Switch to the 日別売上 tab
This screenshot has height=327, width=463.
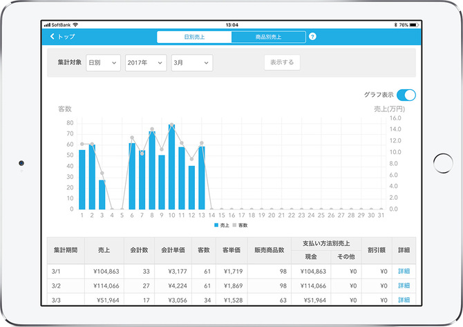(194, 37)
